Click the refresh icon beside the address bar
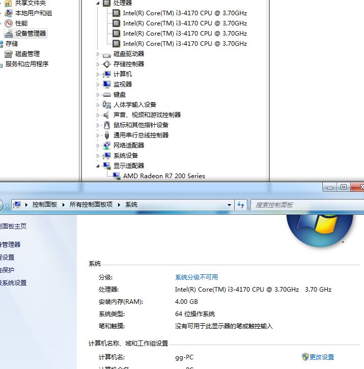 click(241, 205)
